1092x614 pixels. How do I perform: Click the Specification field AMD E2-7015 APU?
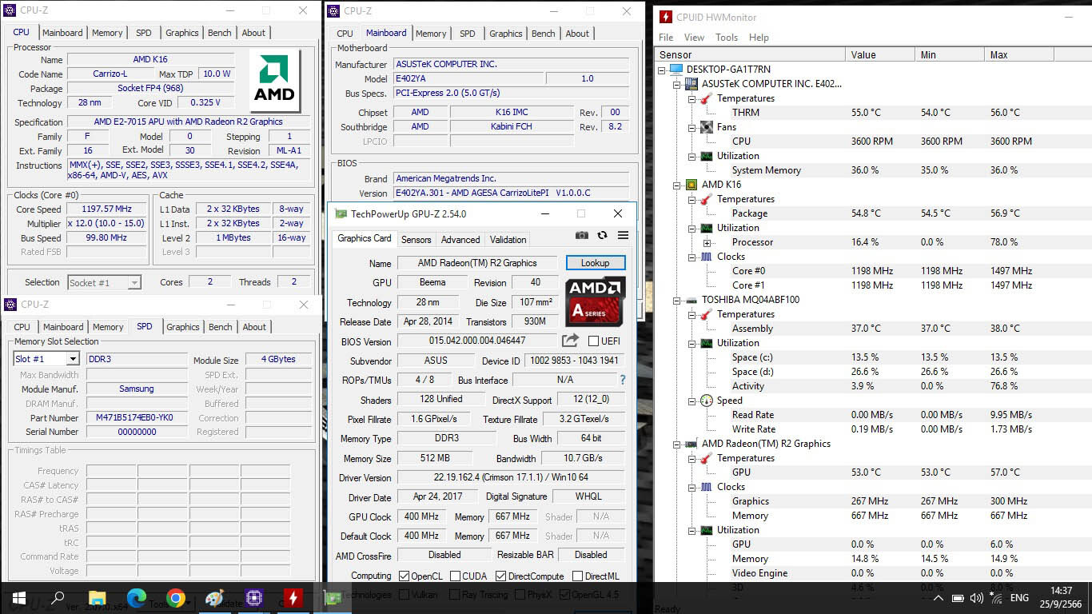click(189, 122)
